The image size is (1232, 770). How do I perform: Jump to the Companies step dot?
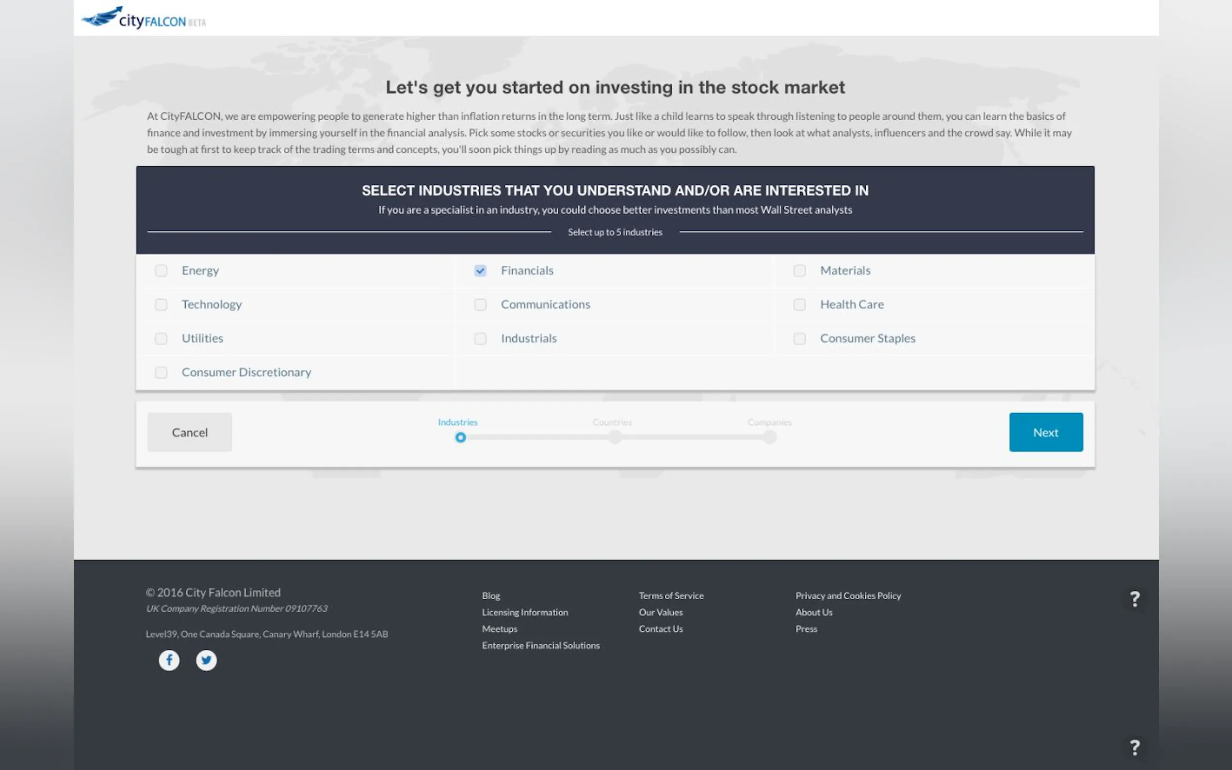(x=770, y=437)
